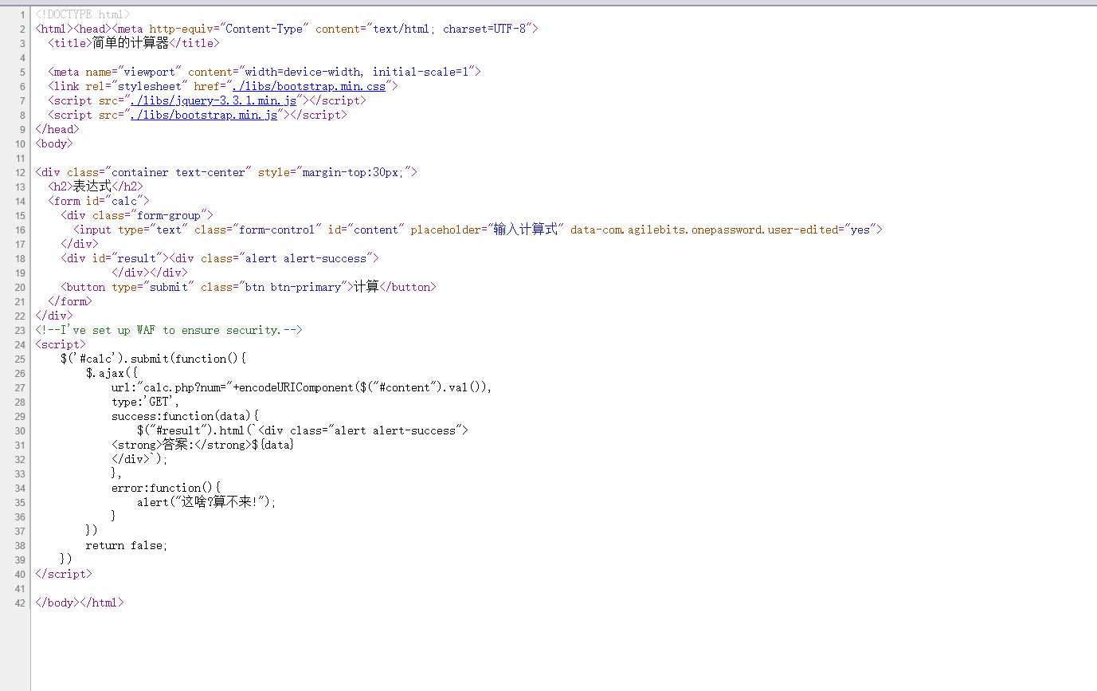Click the <script> opening tag on line 24
Screen dimensions: 1097x691
pos(61,344)
